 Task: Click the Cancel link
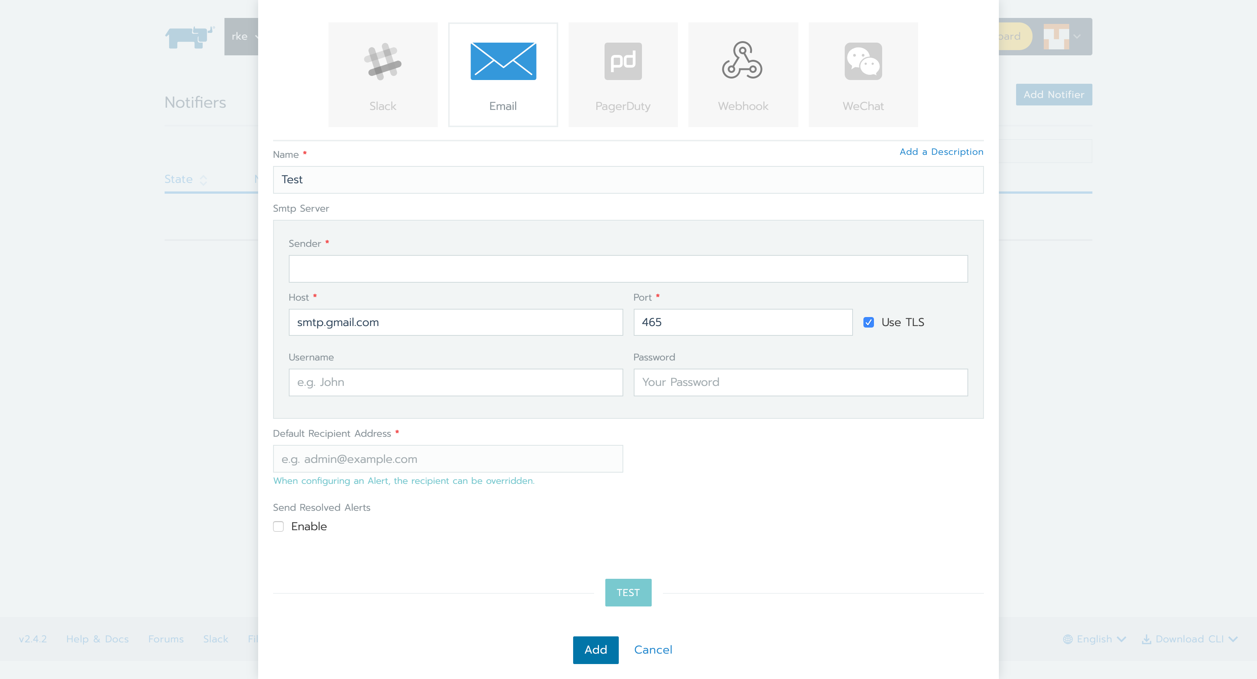point(653,650)
